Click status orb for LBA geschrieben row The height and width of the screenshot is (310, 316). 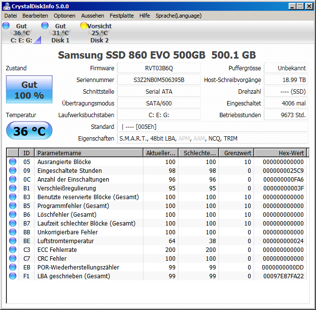coord(13,276)
